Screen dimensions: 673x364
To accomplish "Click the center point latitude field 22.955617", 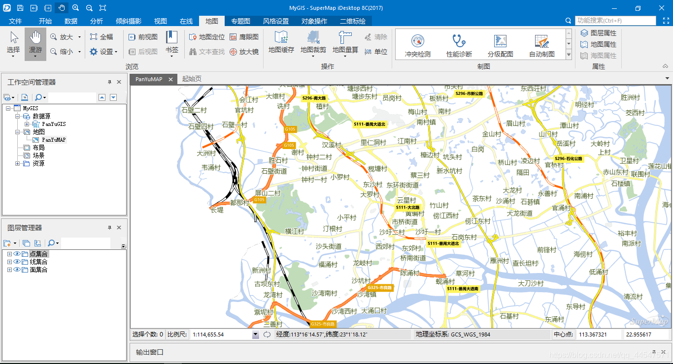I will [x=646, y=334].
